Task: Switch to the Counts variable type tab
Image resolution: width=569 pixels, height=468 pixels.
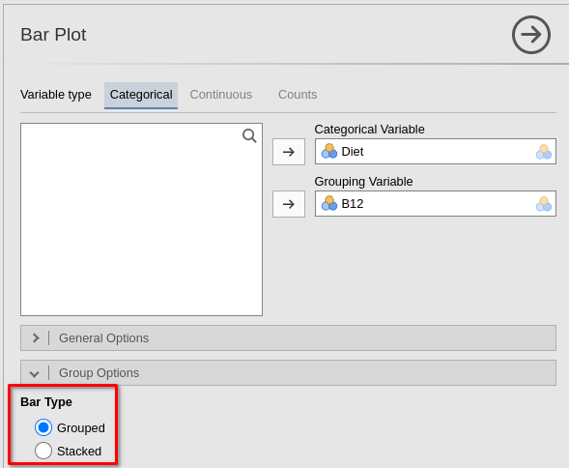Action: 298,95
